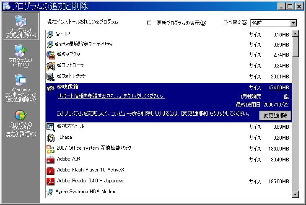Click the Agere Systems HDA Modem icon
The width and height of the screenshot is (306, 205).
(50, 192)
